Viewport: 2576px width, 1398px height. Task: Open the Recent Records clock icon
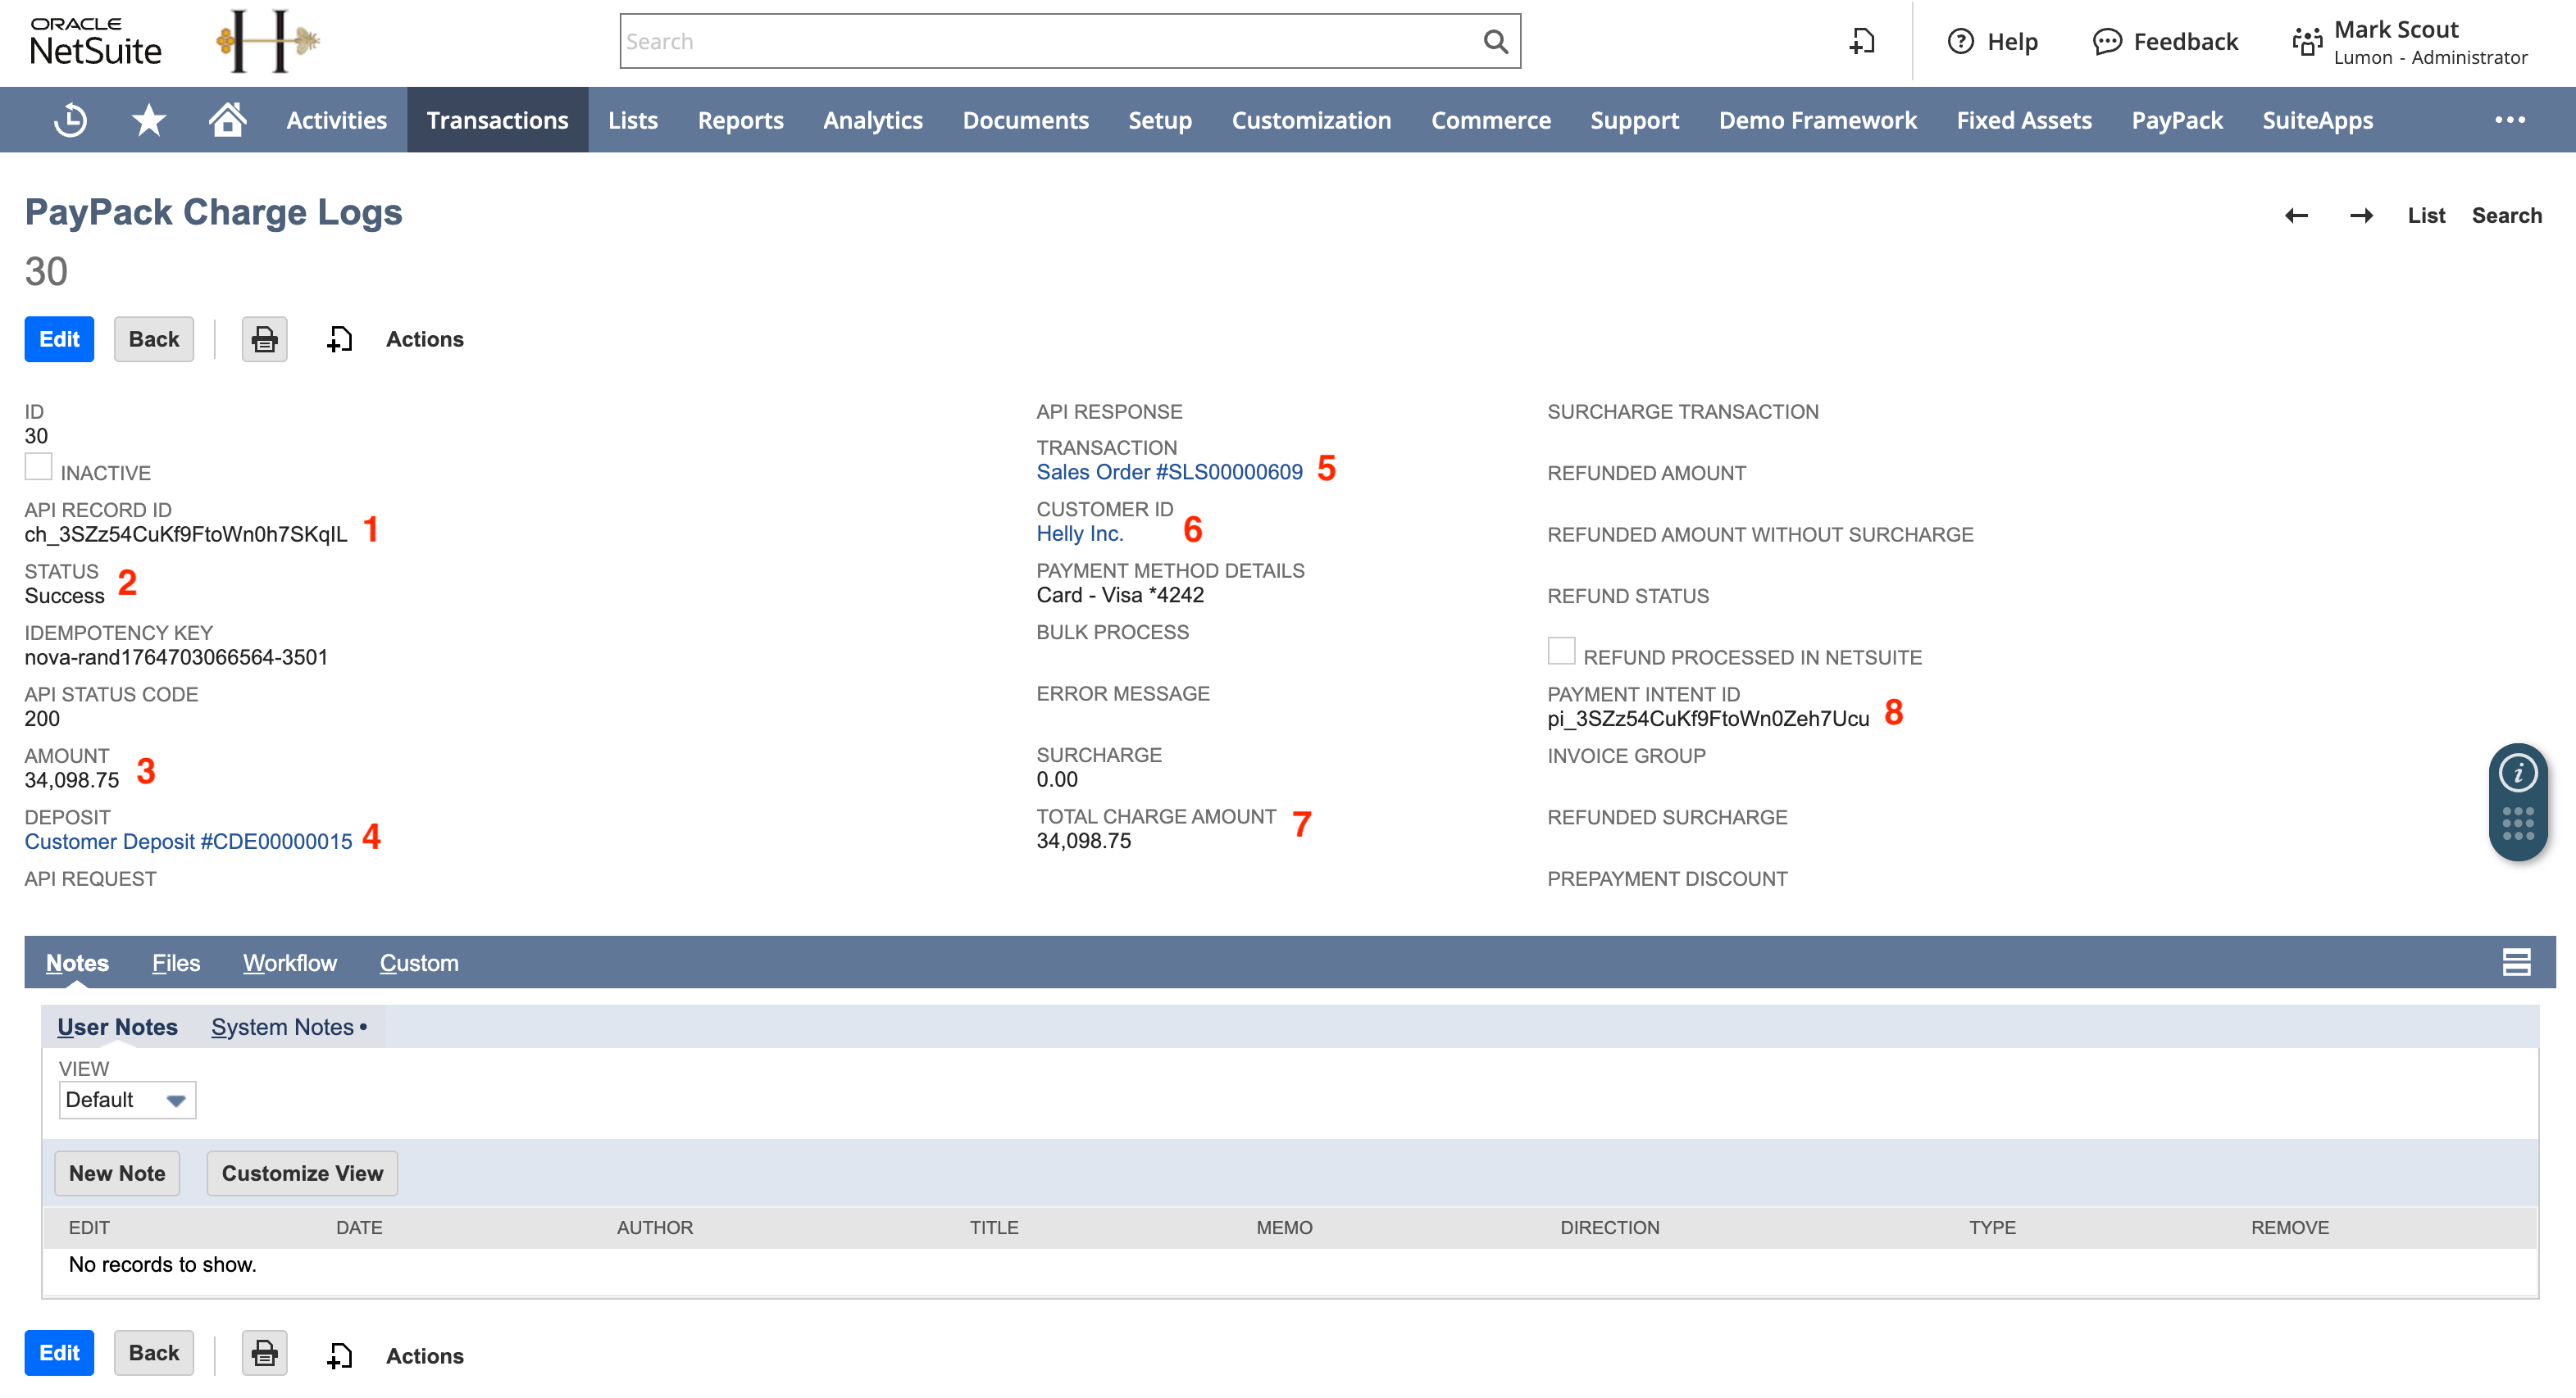tap(70, 120)
